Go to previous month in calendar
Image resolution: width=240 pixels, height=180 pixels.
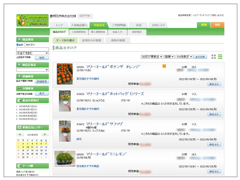[x=20, y=134]
